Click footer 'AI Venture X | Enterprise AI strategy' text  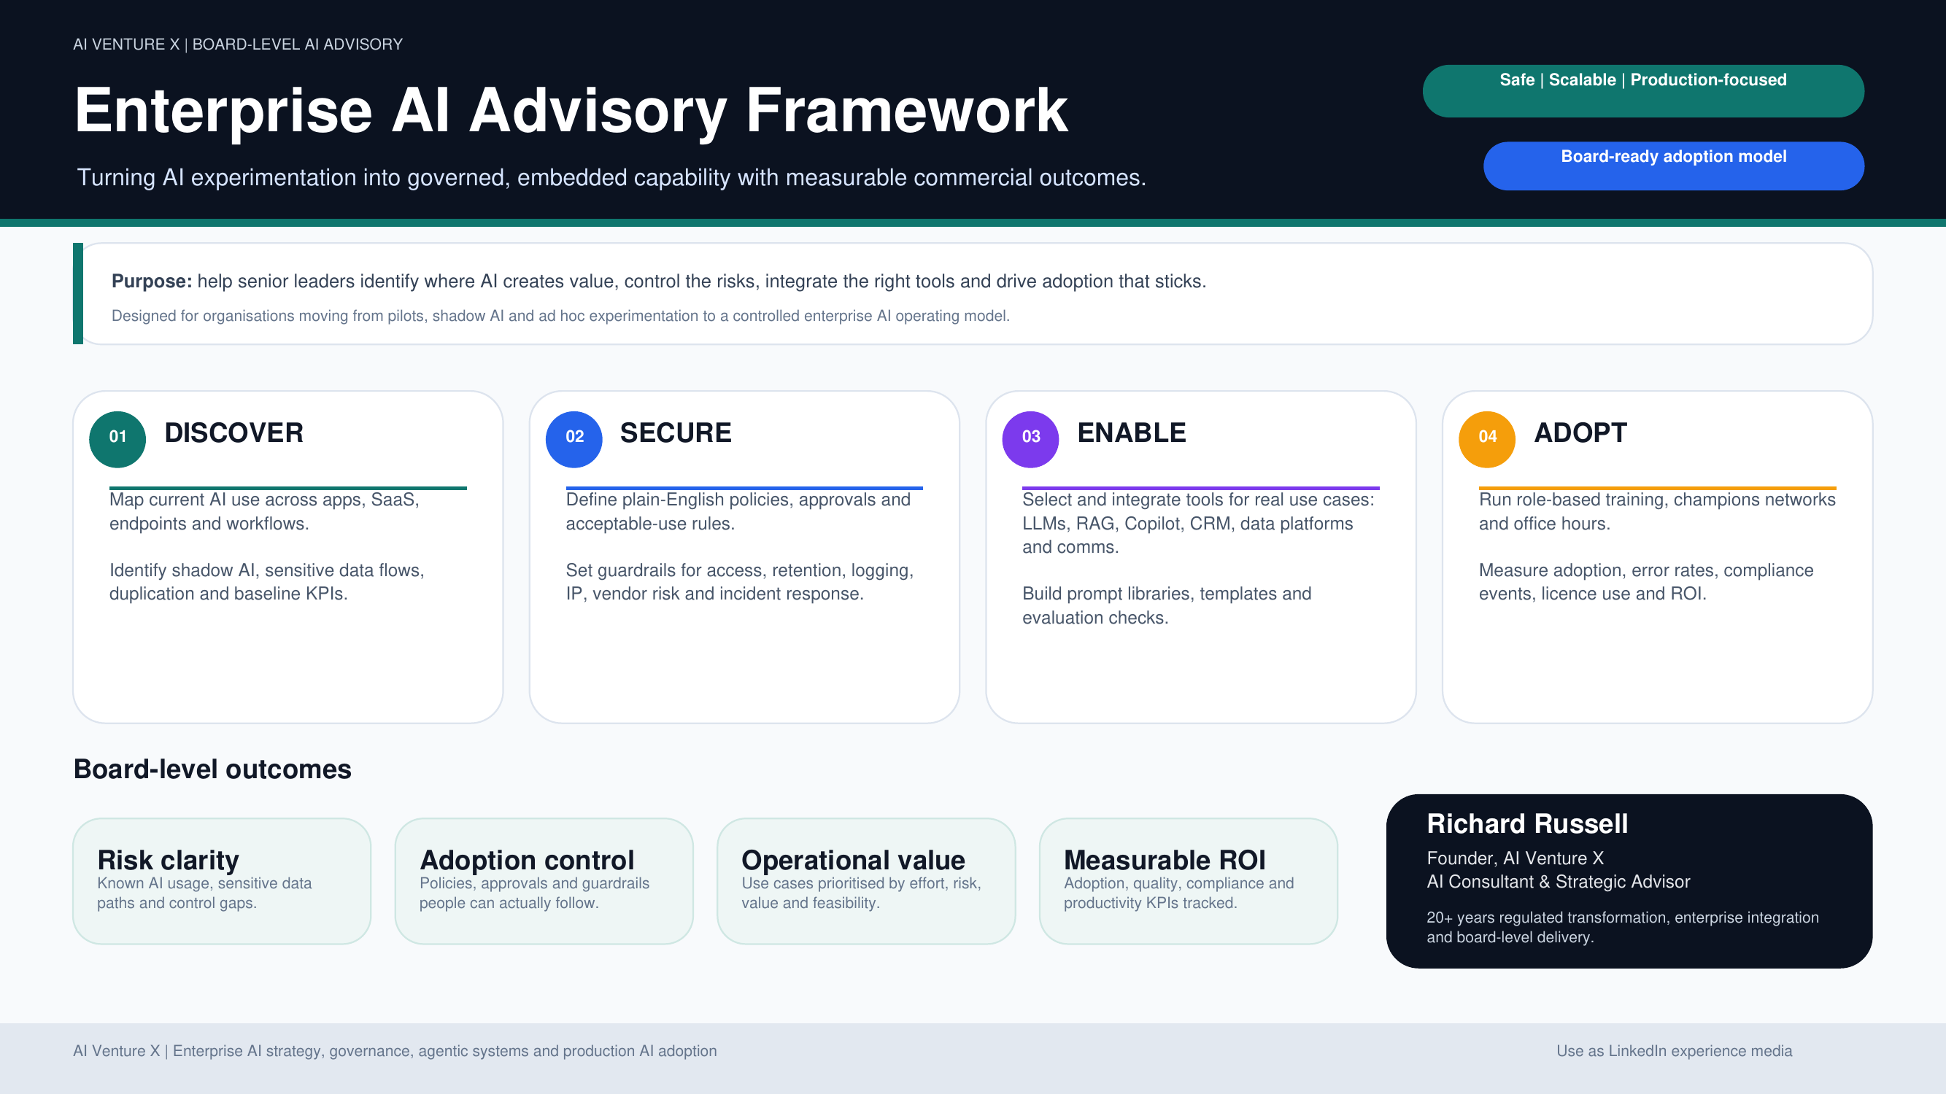pos(395,1051)
